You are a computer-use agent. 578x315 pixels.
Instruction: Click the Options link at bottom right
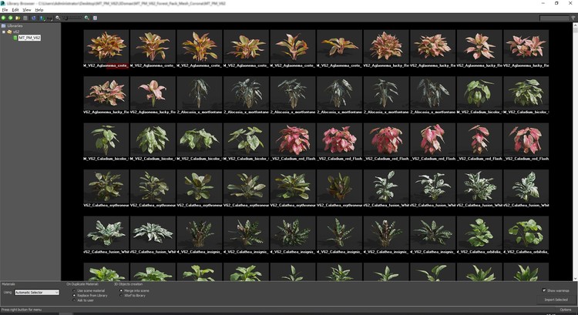coord(565,310)
